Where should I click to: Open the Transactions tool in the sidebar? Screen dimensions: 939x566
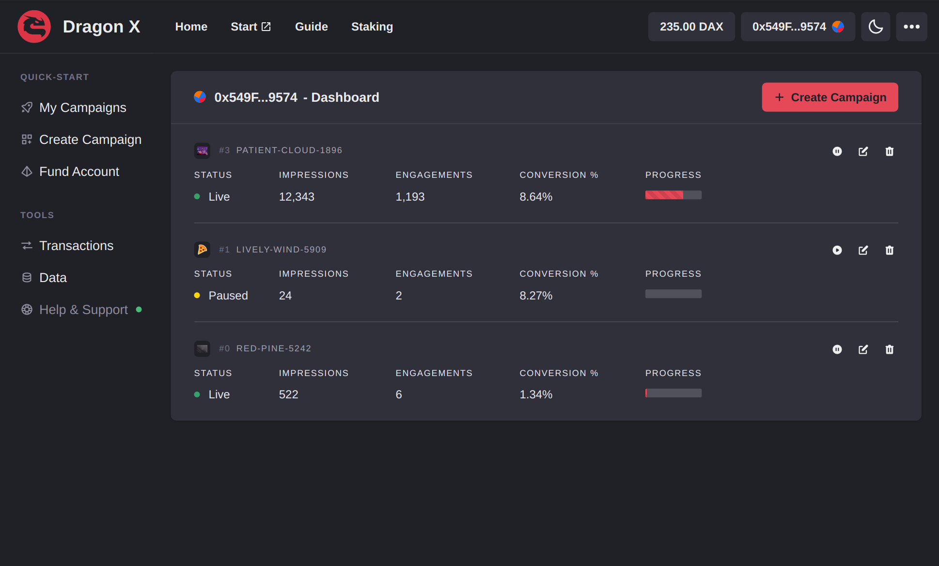tap(77, 246)
